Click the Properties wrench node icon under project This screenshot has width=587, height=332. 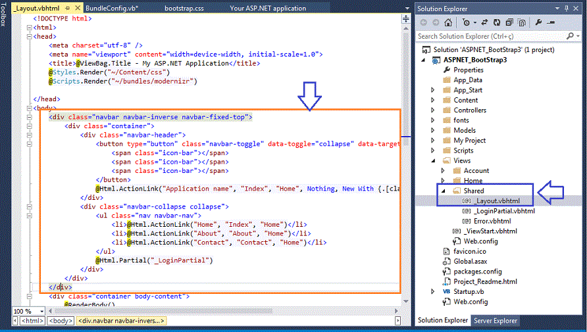pos(447,70)
